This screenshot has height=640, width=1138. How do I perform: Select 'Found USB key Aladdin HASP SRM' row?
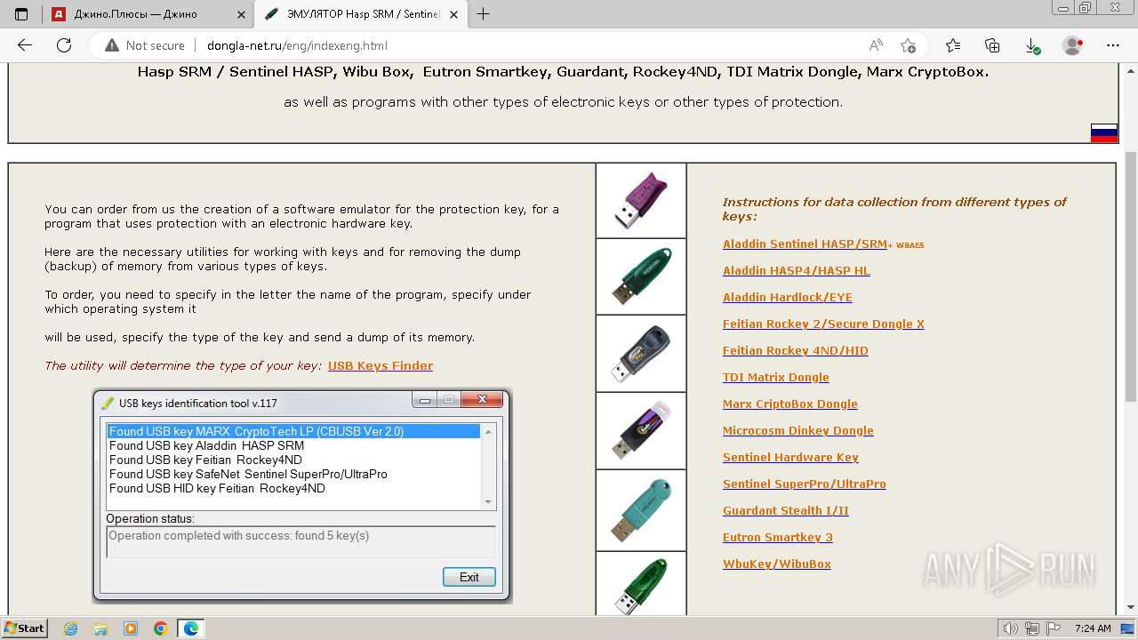coord(294,445)
